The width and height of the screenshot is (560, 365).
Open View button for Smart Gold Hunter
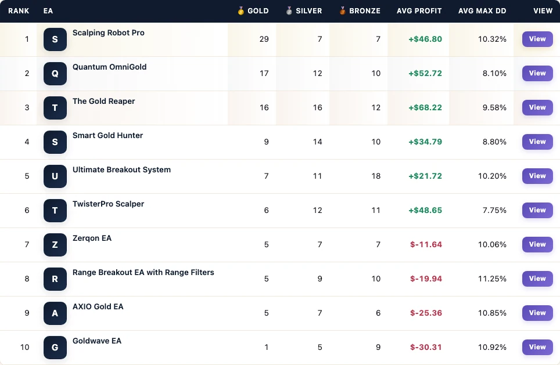tap(537, 142)
